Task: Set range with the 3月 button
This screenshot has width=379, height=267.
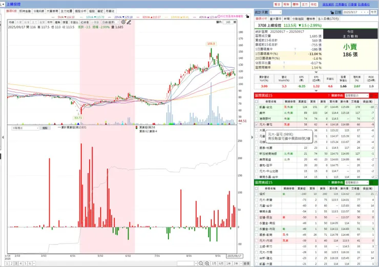Action: pyautogui.click(x=214, y=263)
